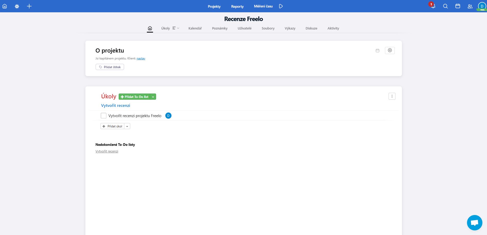This screenshot has width=487, height=235.
Task: Click the green Přidat To-Do list button
Action: [x=134, y=97]
